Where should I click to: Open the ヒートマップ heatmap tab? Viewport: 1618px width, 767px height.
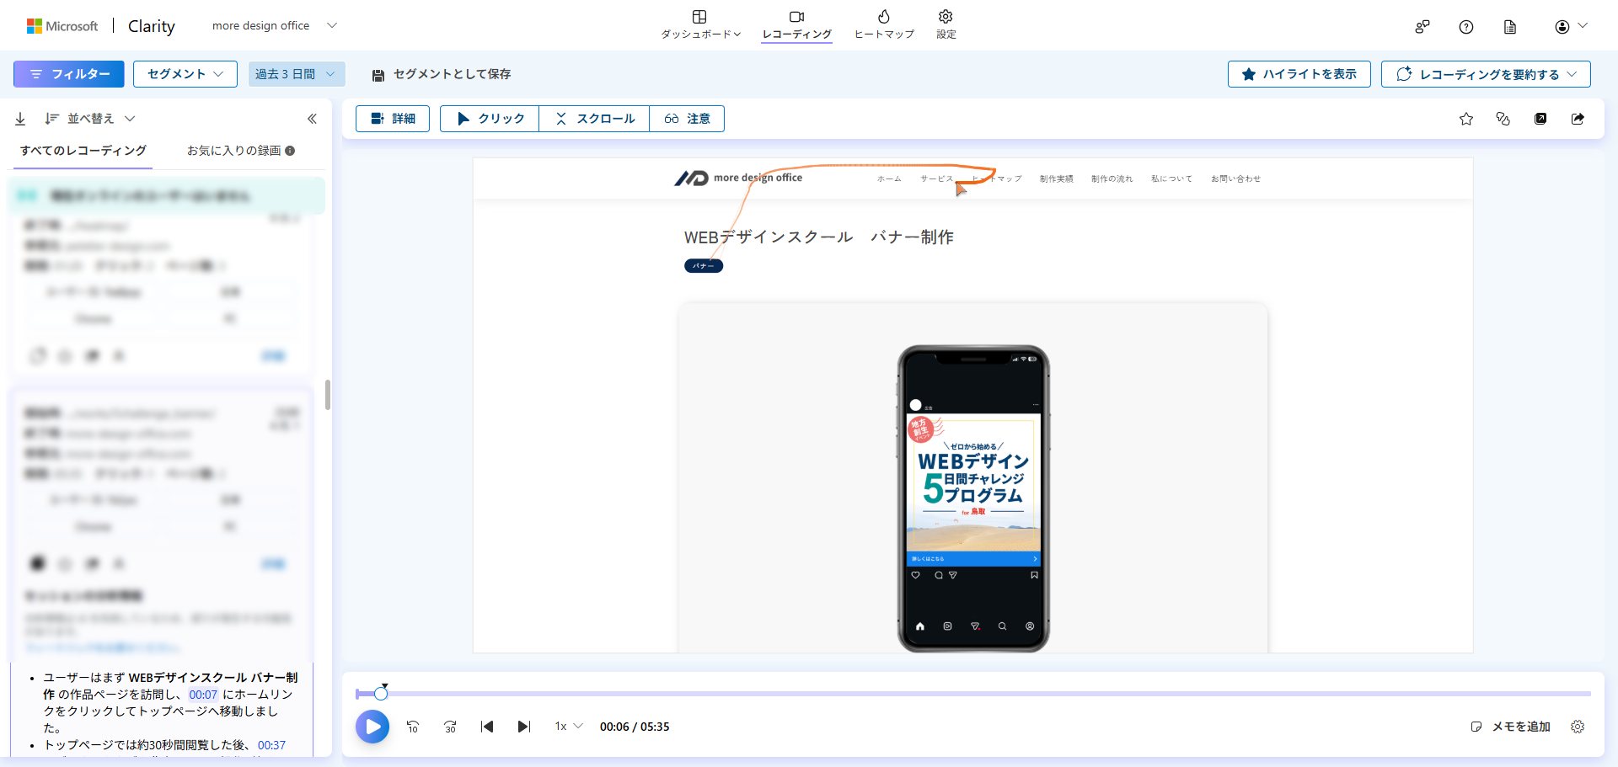click(884, 24)
